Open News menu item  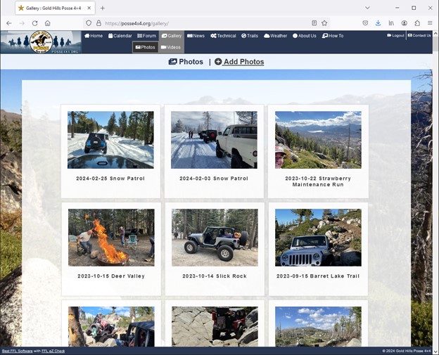pos(196,36)
